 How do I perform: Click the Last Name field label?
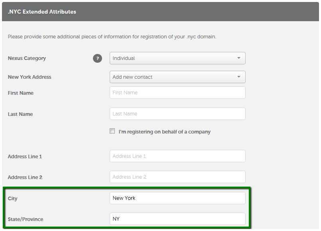20,114
